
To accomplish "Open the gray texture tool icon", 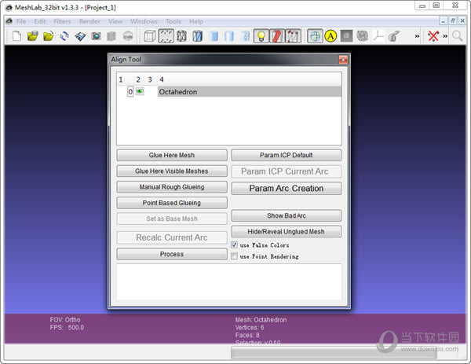I will [346, 36].
